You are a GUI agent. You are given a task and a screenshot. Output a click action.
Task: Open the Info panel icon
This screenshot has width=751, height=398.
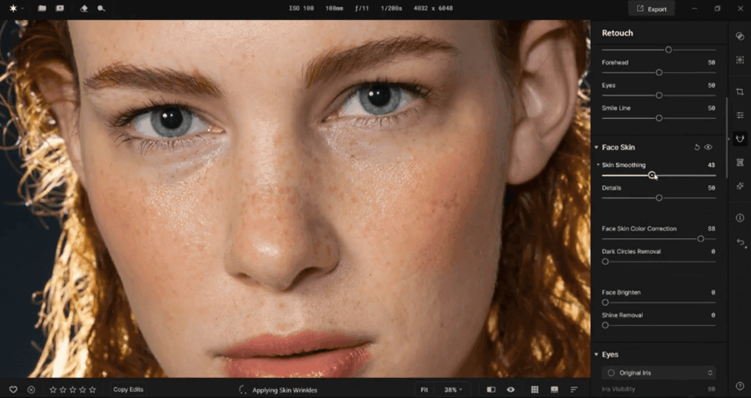[x=740, y=218]
